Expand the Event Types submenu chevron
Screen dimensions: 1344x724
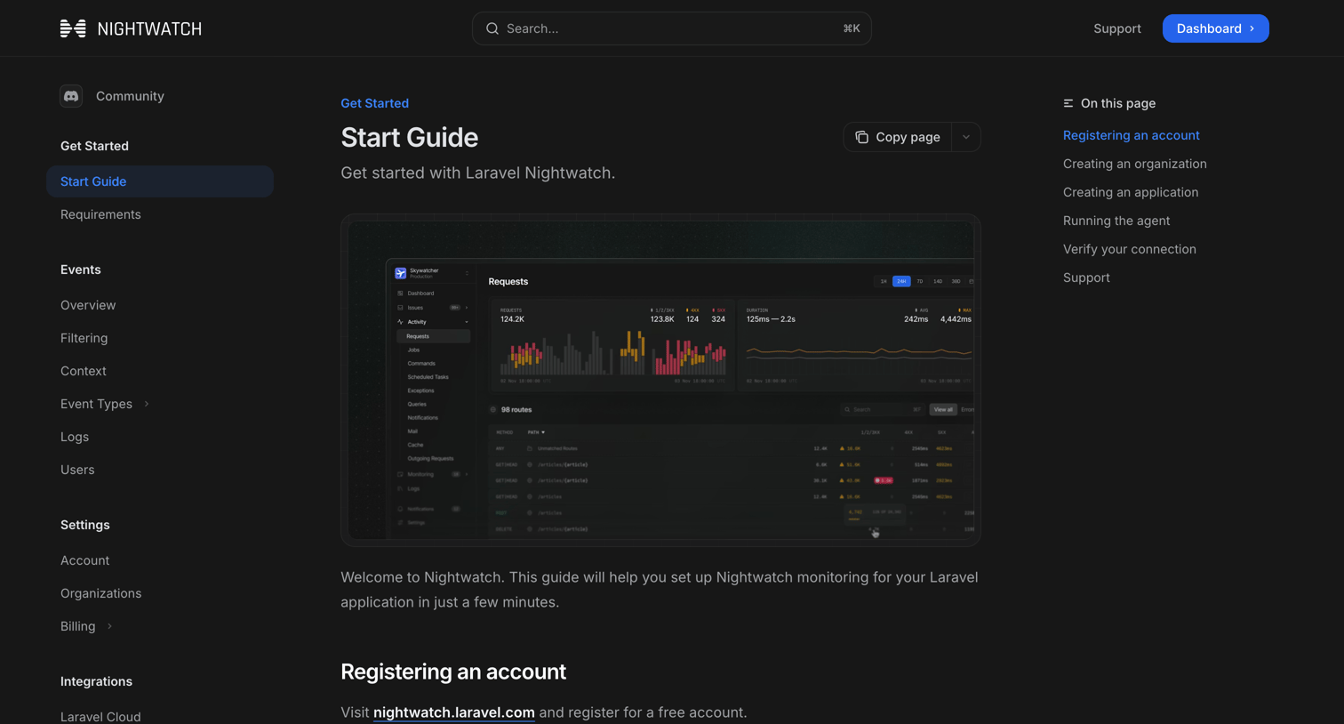tap(147, 404)
